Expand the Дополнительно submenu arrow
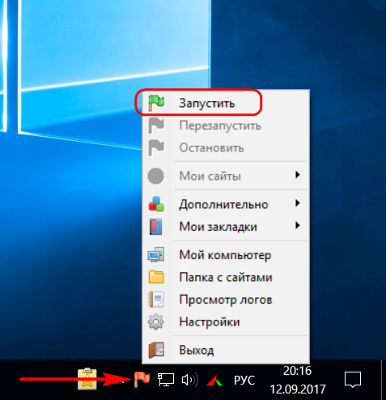Image resolution: width=386 pixels, height=400 pixels. [297, 203]
